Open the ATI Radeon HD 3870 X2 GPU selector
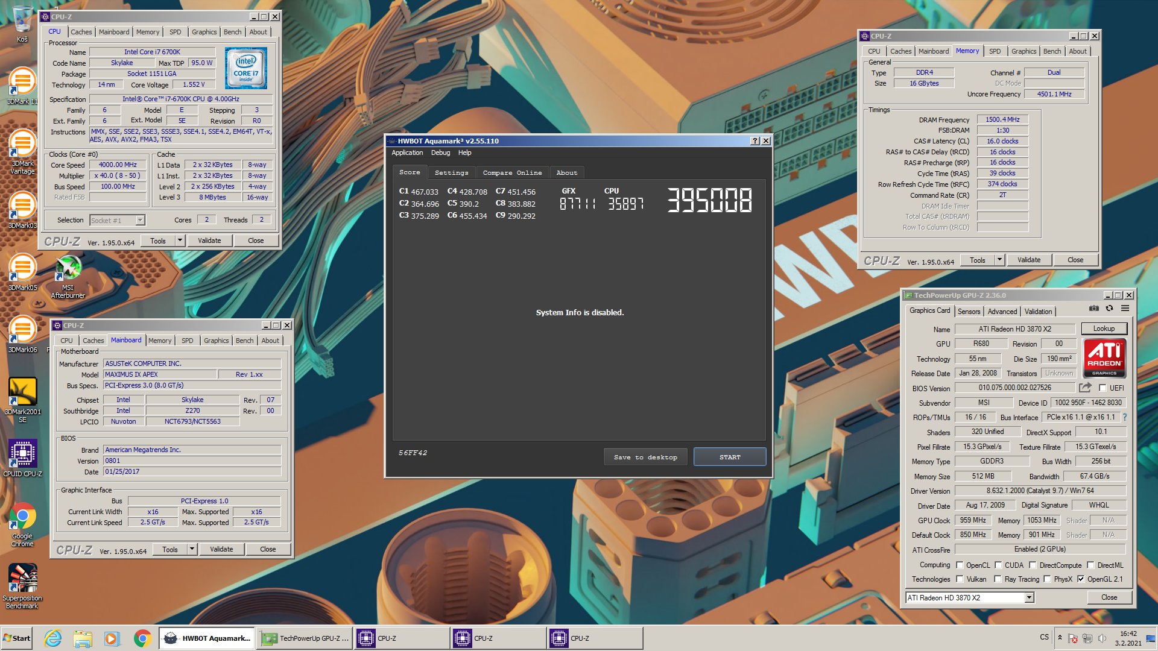This screenshot has height=651, width=1158. point(970,598)
